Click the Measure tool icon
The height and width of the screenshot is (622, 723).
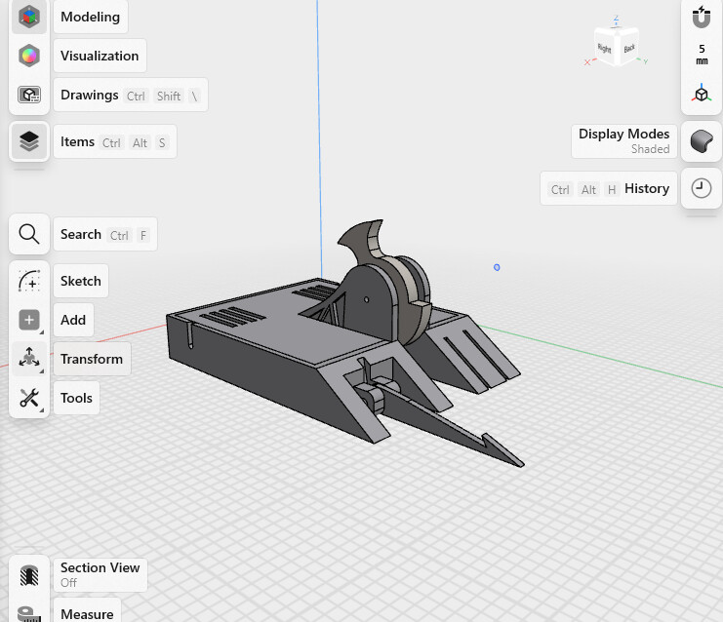point(29,614)
